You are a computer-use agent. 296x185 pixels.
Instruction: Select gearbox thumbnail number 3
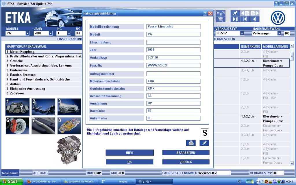coord(69,107)
